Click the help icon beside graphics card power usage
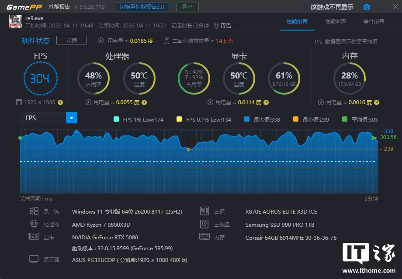This screenshot has width=402, height=279. (266, 102)
